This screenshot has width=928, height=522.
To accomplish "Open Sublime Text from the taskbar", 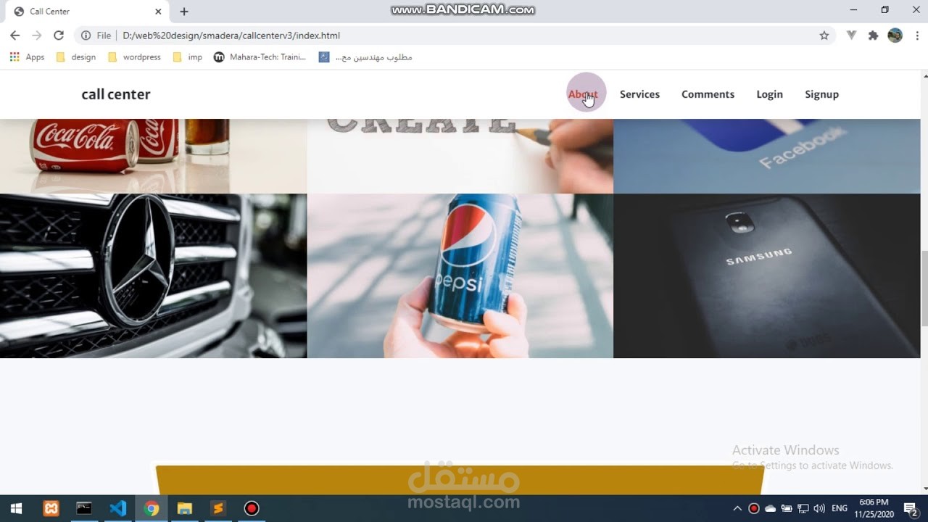I will (x=218, y=508).
